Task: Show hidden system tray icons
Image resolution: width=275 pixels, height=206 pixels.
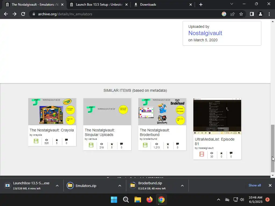Action: pos(219,200)
